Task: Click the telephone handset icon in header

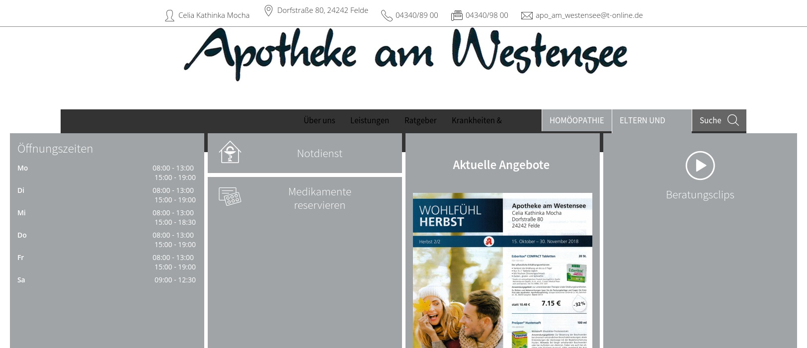Action: click(387, 16)
